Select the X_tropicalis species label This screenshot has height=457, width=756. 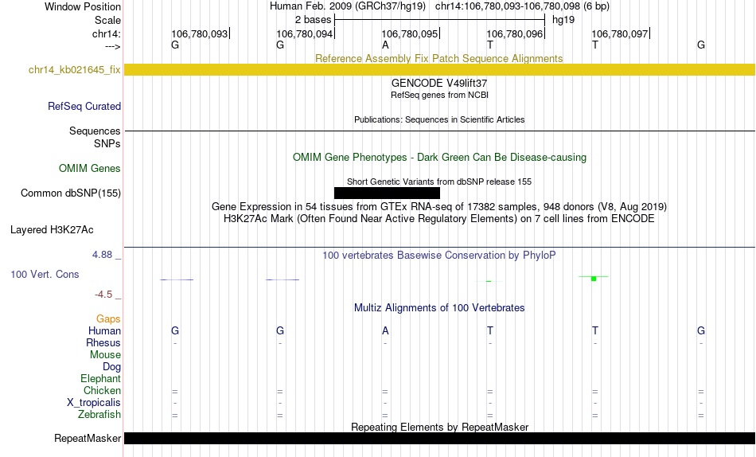[x=94, y=403]
